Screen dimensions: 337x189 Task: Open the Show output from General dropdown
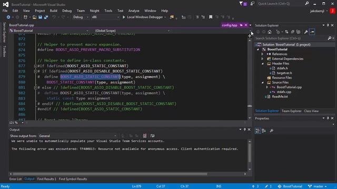coord(77,136)
